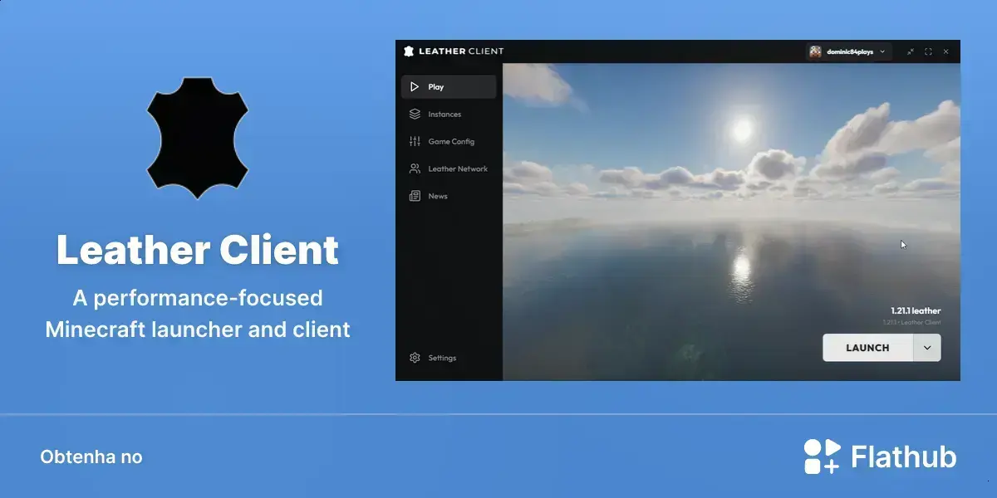Click the fullscreen toggle icon
997x498 pixels.
click(928, 51)
